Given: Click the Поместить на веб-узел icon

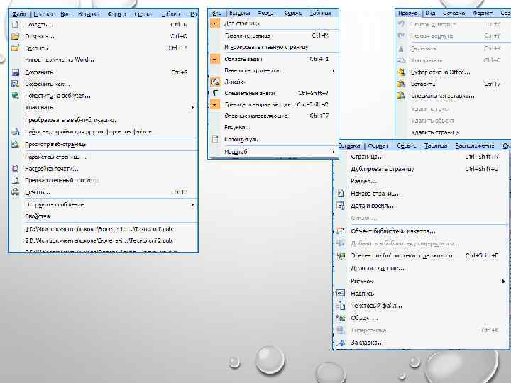Looking at the screenshot, I should [x=16, y=96].
